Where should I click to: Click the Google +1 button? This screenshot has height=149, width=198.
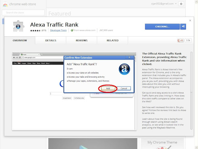[180, 40]
